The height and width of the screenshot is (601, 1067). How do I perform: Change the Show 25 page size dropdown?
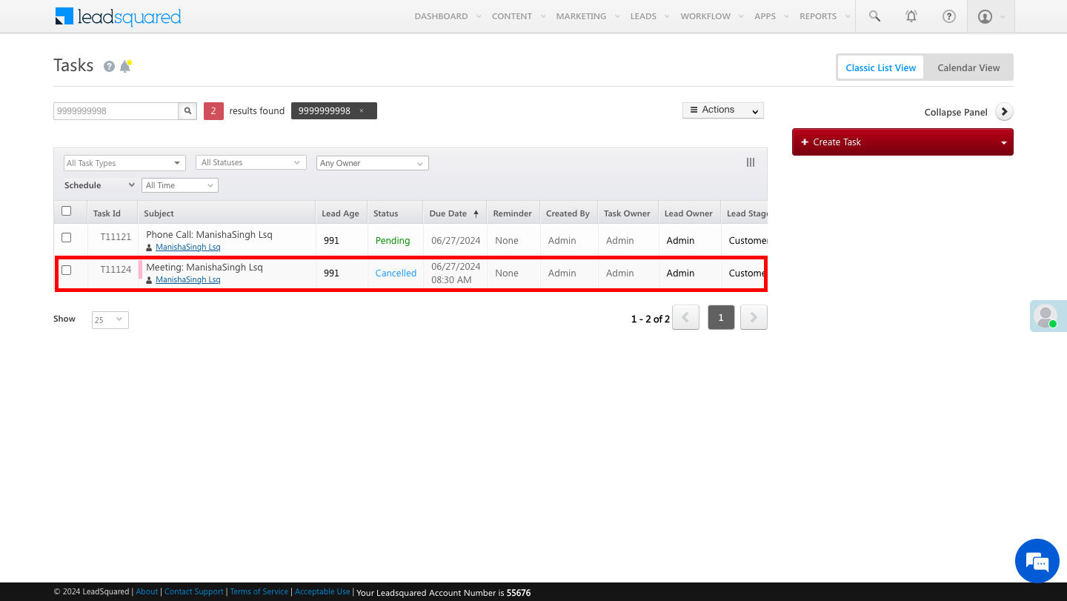pos(110,320)
